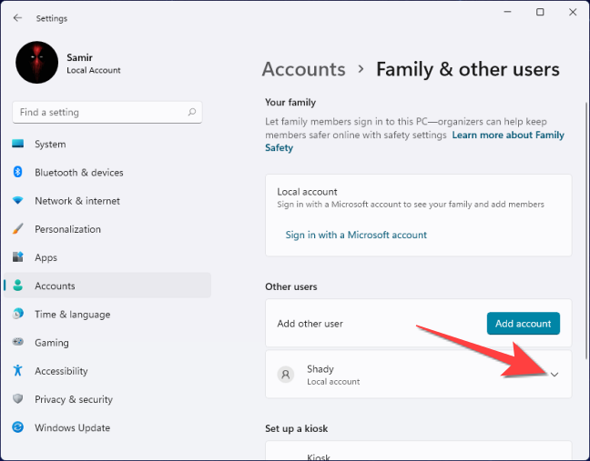Open Sign in with a Microsoft account link
This screenshot has width=590, height=461.
point(356,235)
